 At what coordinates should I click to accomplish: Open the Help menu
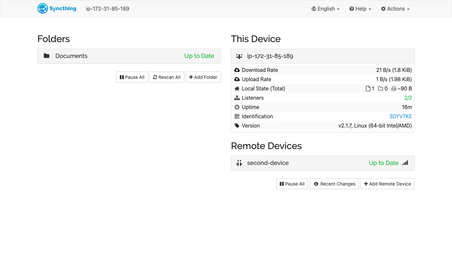coord(360,9)
